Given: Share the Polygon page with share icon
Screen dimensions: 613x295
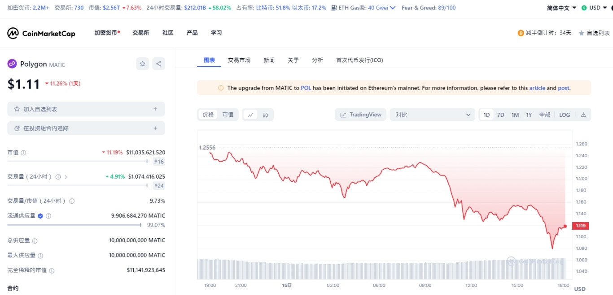Looking at the screenshot, I should pos(158,64).
